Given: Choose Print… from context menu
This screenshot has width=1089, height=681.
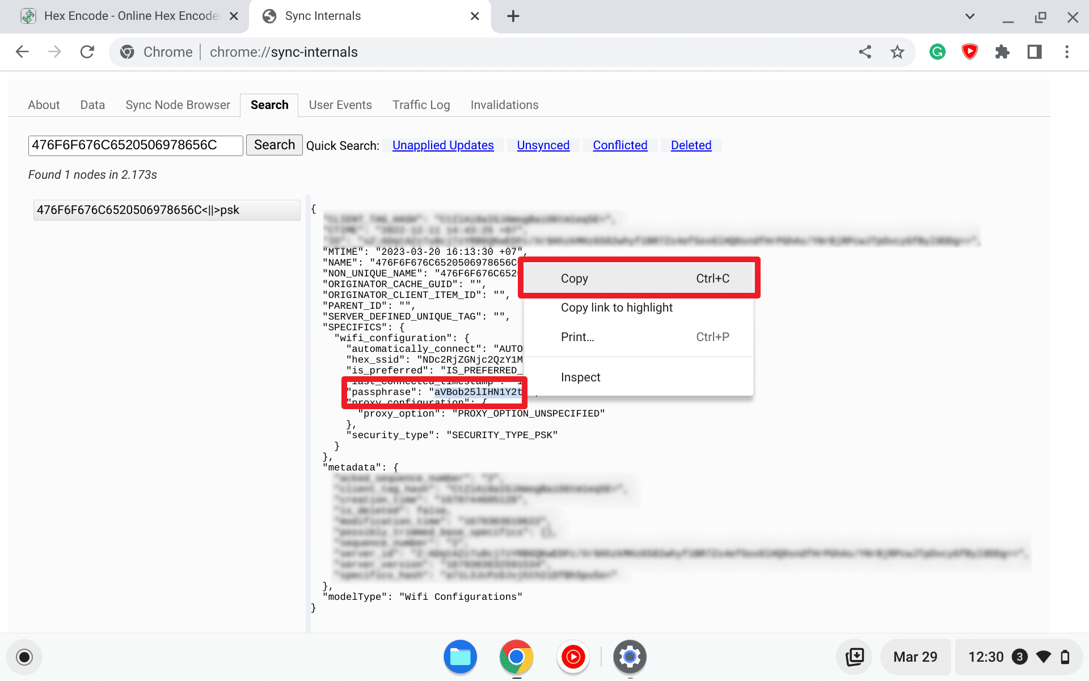Looking at the screenshot, I should click(639, 337).
